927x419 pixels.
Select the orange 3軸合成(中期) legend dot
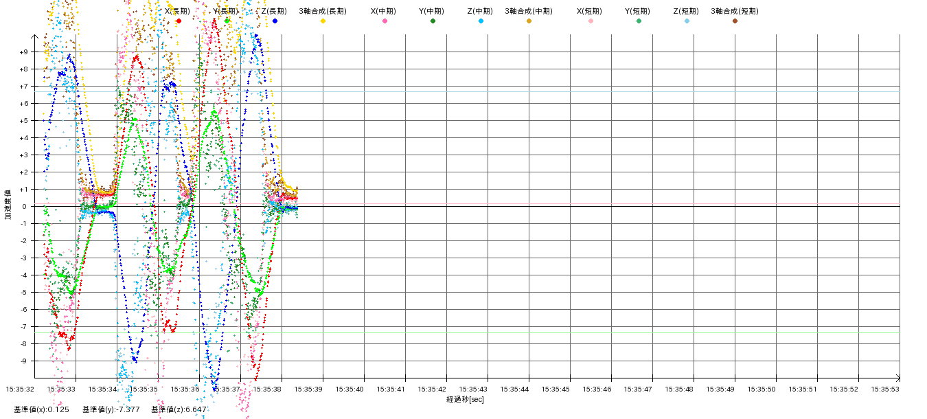529,21
